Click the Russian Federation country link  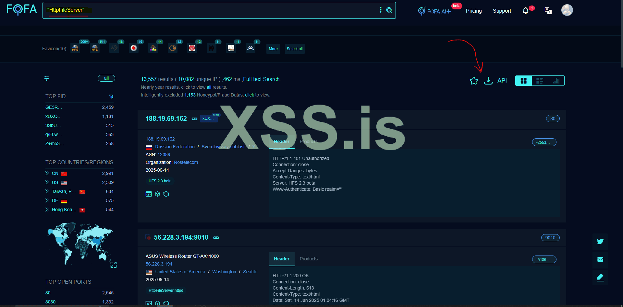[175, 147]
